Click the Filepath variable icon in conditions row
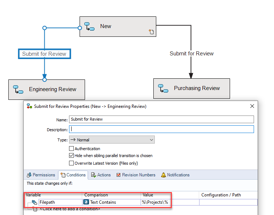Viewport: 274px width, 215px height. [35, 202]
